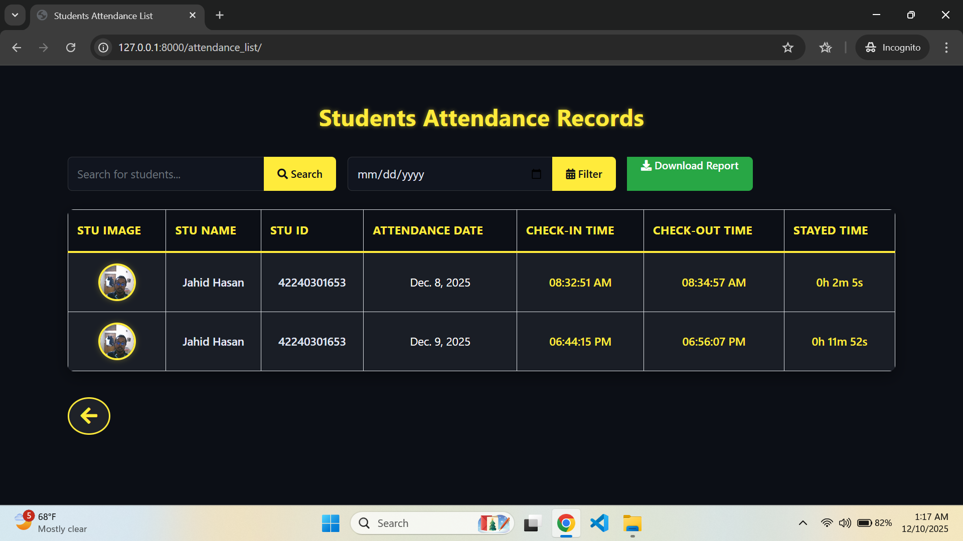Image resolution: width=963 pixels, height=541 pixels.
Task: View site information icon in address bar
Action: (x=103, y=48)
